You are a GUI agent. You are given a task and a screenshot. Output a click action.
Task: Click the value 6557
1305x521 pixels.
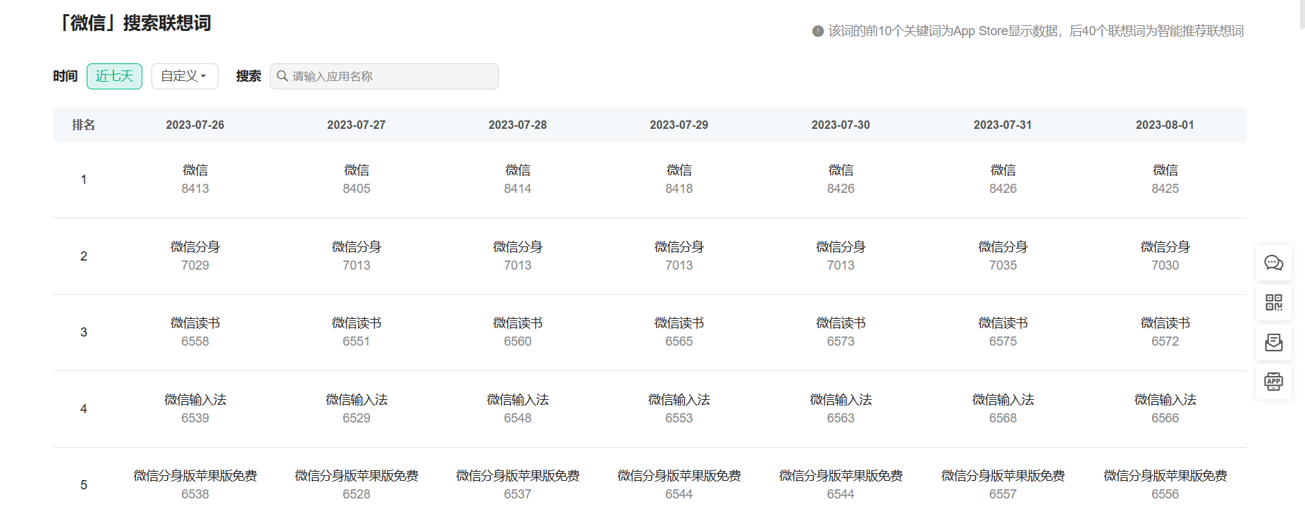(1003, 494)
